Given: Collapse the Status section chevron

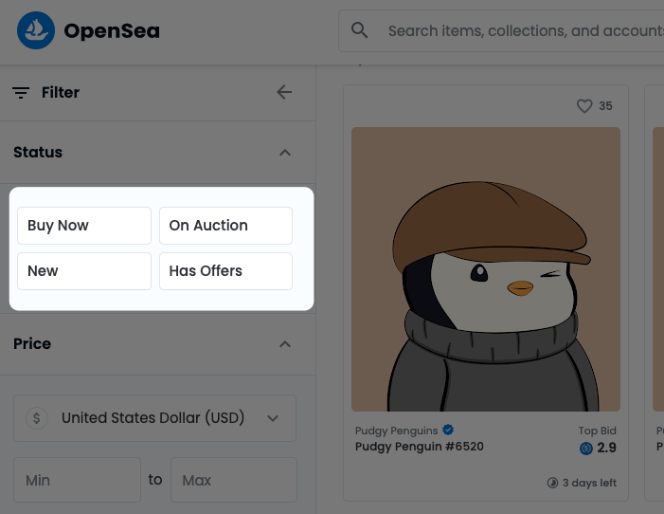Looking at the screenshot, I should click(285, 153).
